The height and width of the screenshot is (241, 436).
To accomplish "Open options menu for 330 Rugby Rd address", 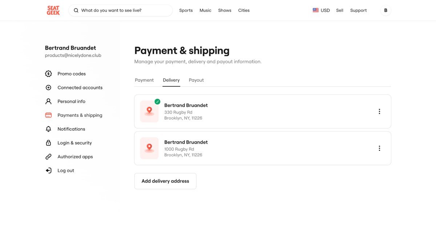I will (x=379, y=111).
